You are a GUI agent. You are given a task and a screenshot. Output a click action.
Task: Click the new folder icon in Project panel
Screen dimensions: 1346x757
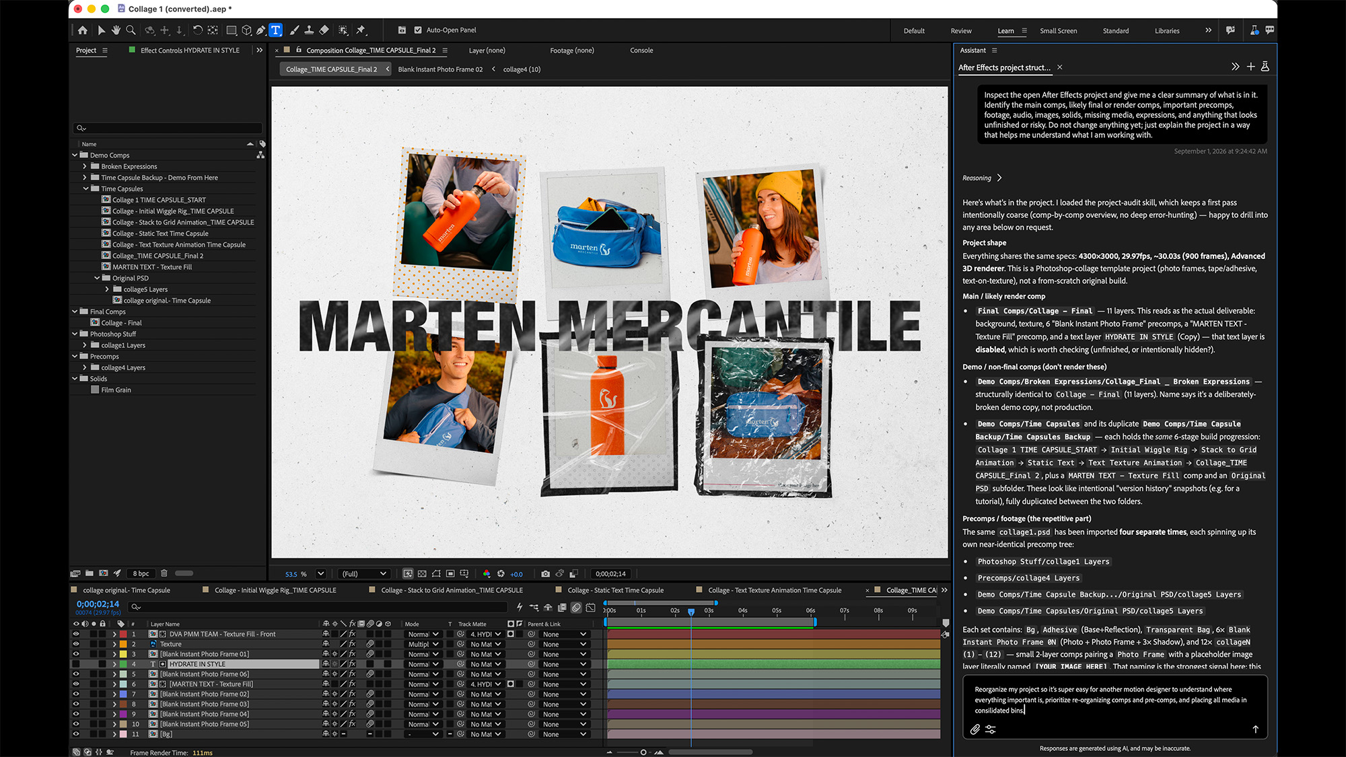tap(89, 573)
